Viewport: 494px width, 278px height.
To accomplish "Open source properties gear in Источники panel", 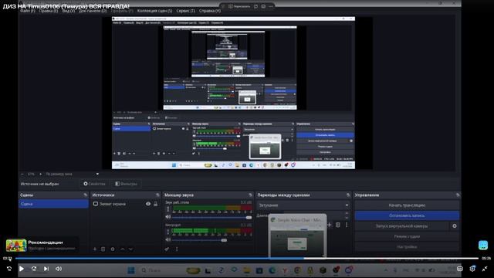I will (113, 249).
